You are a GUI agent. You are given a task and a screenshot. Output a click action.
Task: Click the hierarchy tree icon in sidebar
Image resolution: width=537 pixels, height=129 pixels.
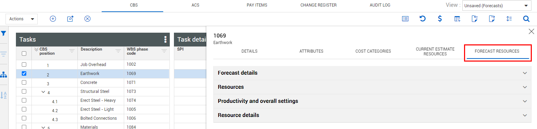3,75
